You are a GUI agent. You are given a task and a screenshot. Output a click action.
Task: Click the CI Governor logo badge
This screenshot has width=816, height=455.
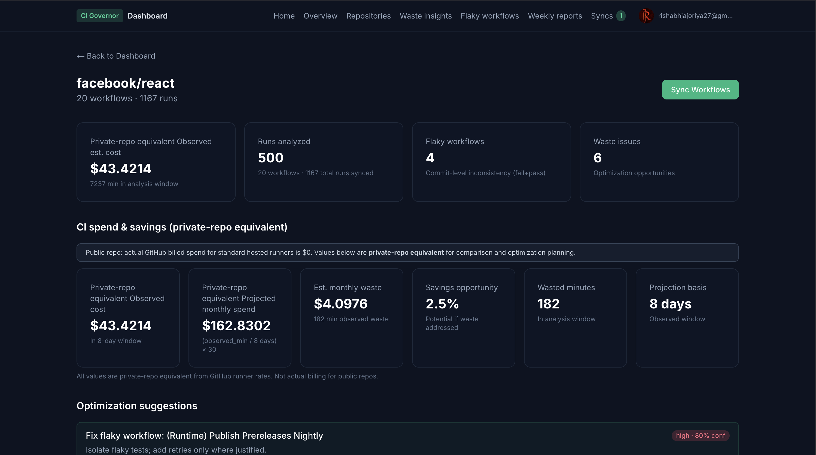[x=99, y=16]
